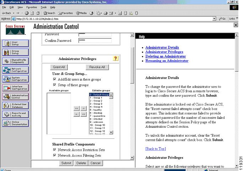
Task: Open Reports and Activity section
Action: (x=16, y=114)
